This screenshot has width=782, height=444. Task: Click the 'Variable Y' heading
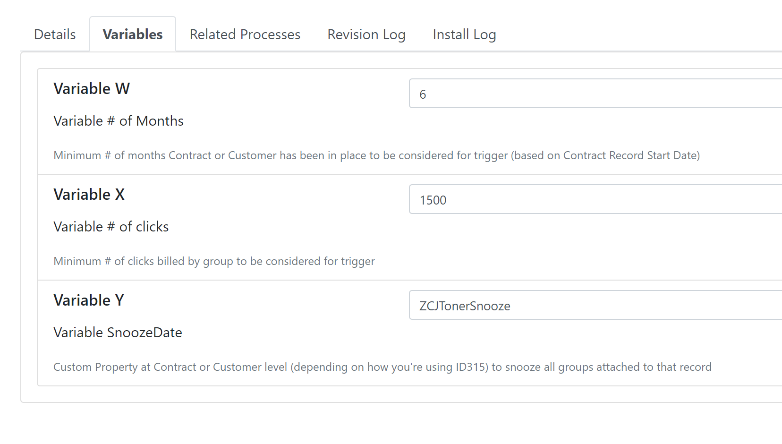tap(89, 300)
